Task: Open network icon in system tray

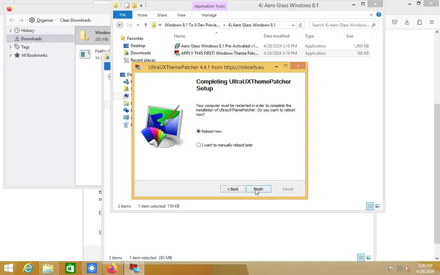Action: [x=399, y=268]
